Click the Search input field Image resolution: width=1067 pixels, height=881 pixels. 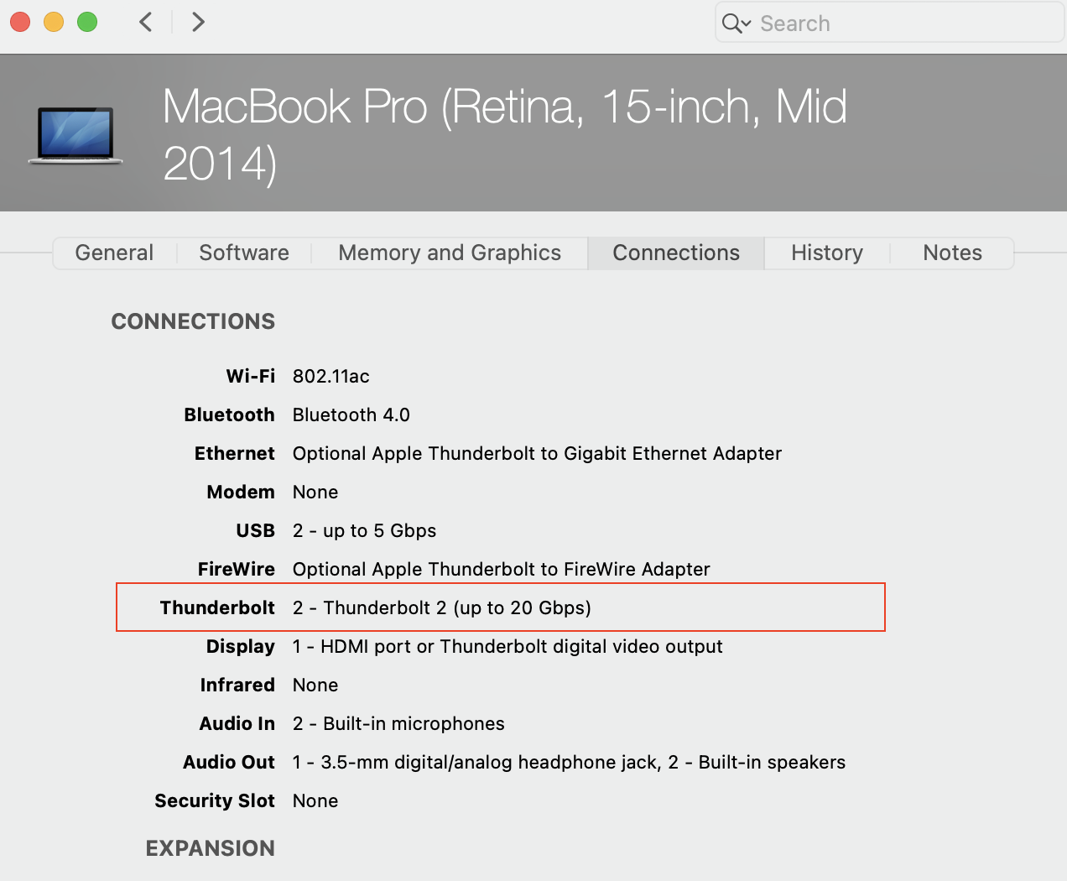click(x=889, y=23)
